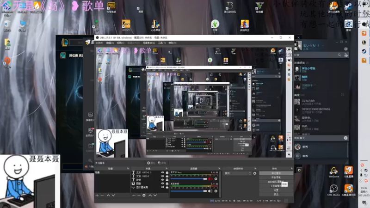370x208 pixels.
Task: Hide 文本 (GDI+) source second row
Action: pos(162,176)
